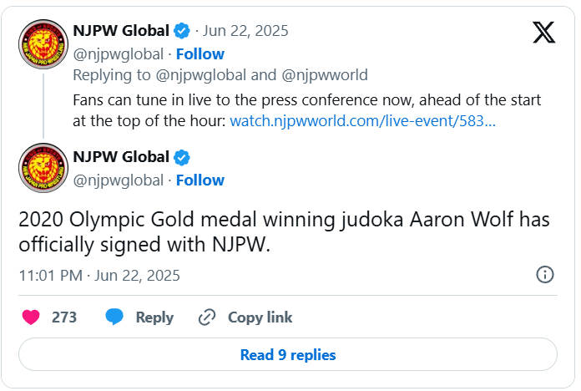Screen dimensions: 581x391
Task: Click the Reply speech bubble icon
Action: 115,317
